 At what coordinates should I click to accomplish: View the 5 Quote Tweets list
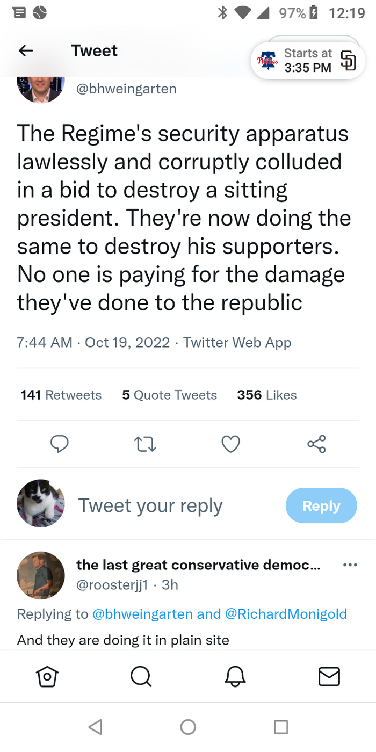coord(169,395)
